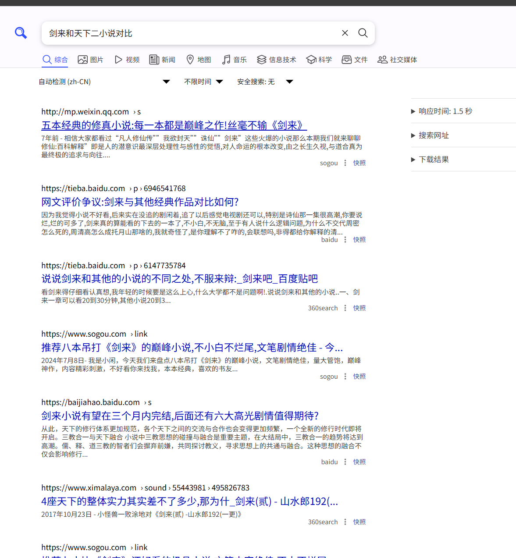Submit search with the magnifier button
Screen dimensions: 516x558
363,33
